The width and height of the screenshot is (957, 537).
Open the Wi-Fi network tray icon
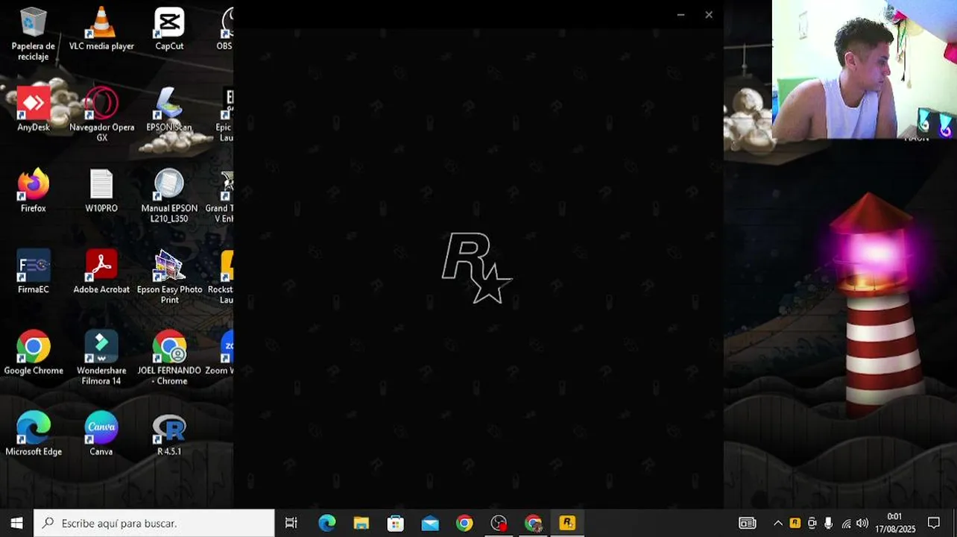coord(846,523)
